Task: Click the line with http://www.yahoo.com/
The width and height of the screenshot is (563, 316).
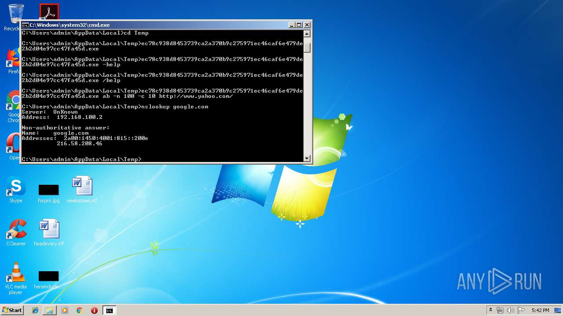Action: pyautogui.click(x=127, y=96)
